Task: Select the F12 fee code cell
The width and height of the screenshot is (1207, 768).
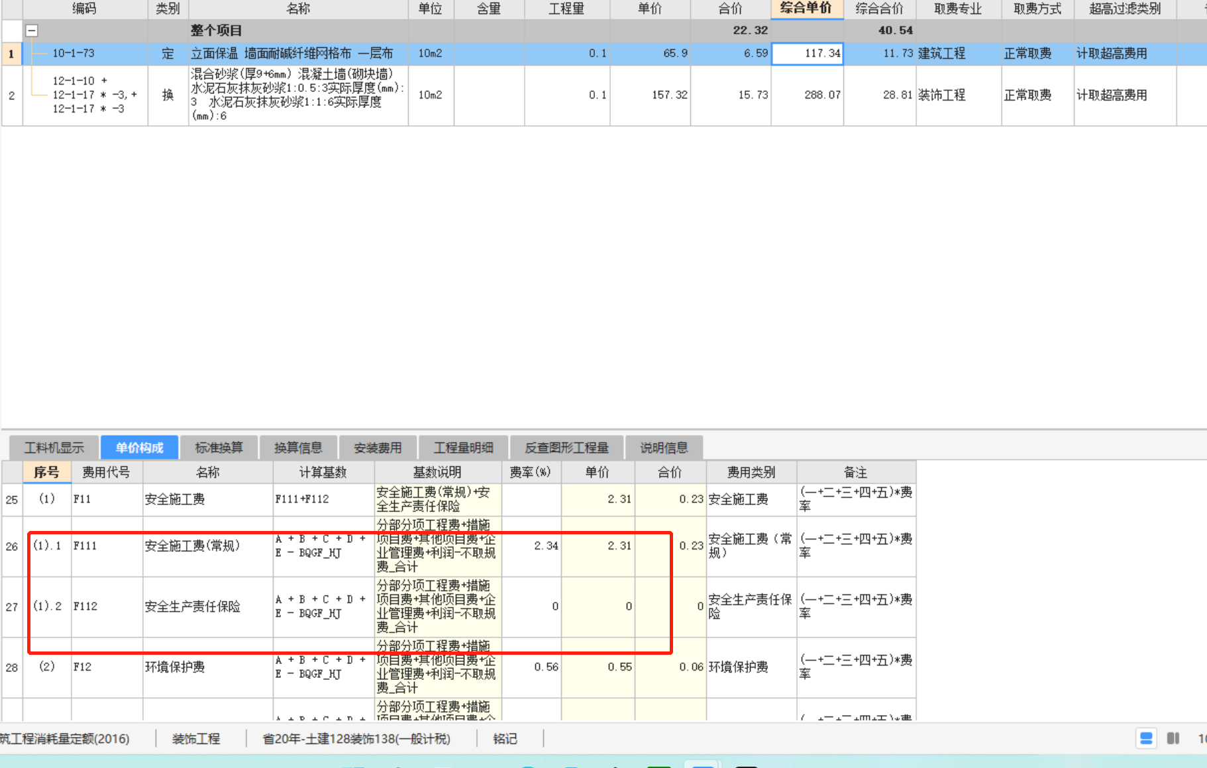Action: (106, 667)
